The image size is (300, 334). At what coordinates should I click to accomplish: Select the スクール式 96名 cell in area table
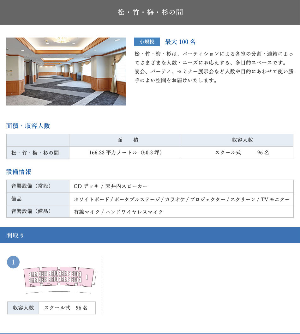coord(237,153)
